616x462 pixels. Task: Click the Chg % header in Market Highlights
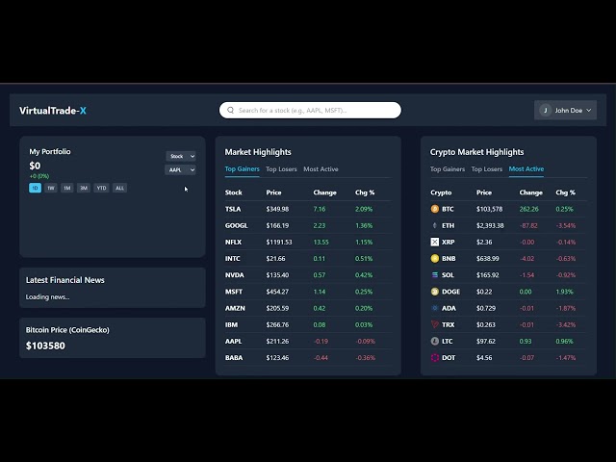[365, 192]
